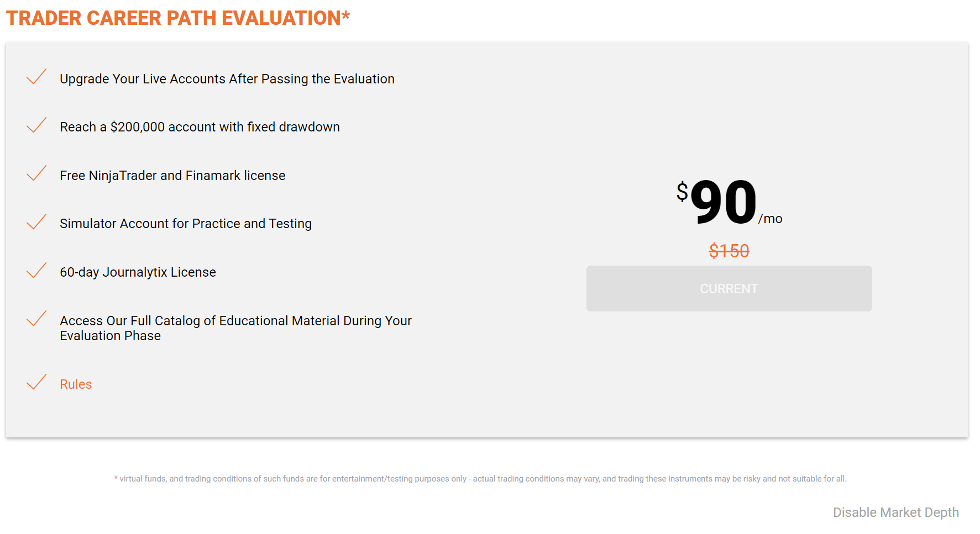Screen dimensions: 980x534
Task: Click checkmark beside Educational Material line
Action: (36, 319)
